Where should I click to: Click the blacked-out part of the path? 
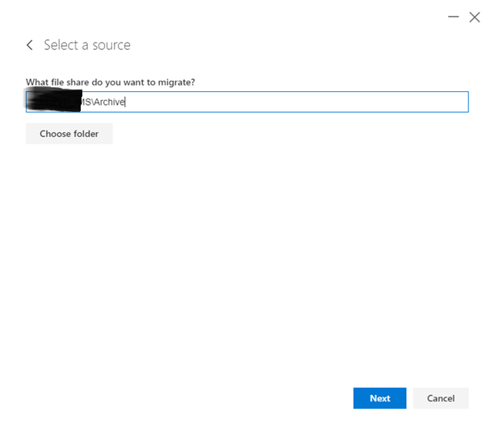[x=53, y=102]
